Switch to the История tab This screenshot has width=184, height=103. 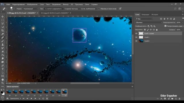[x=155, y=15]
